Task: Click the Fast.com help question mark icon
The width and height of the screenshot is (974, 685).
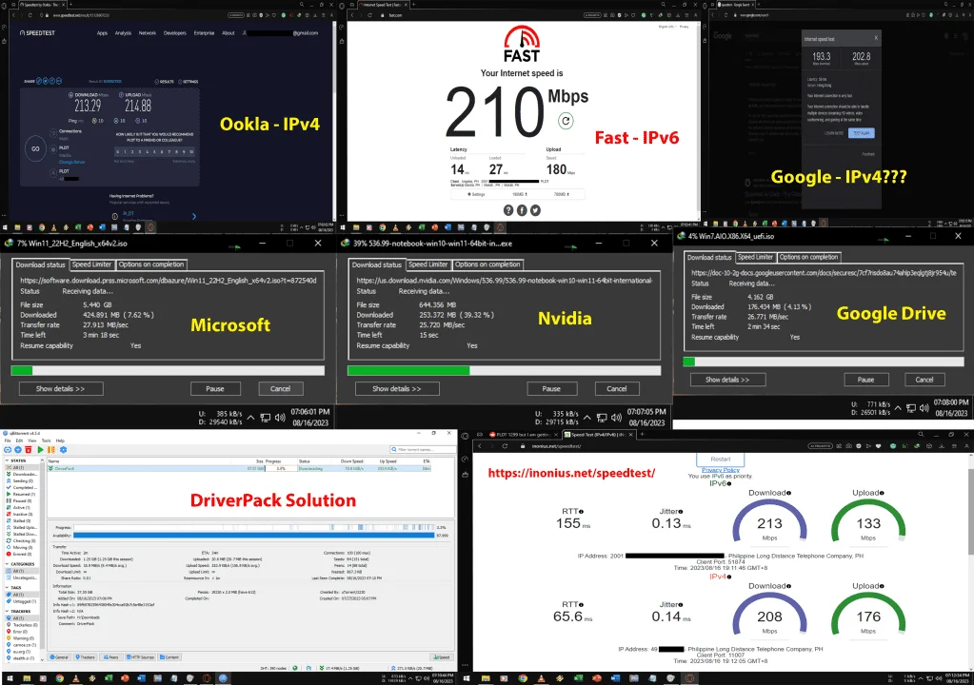Action: 508,210
